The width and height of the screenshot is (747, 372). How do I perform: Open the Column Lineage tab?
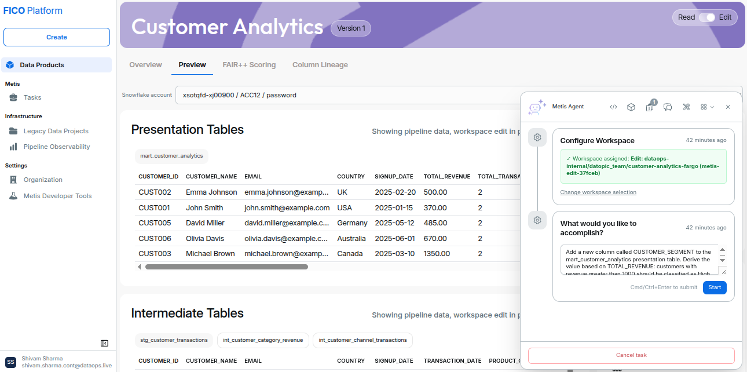[x=320, y=65]
